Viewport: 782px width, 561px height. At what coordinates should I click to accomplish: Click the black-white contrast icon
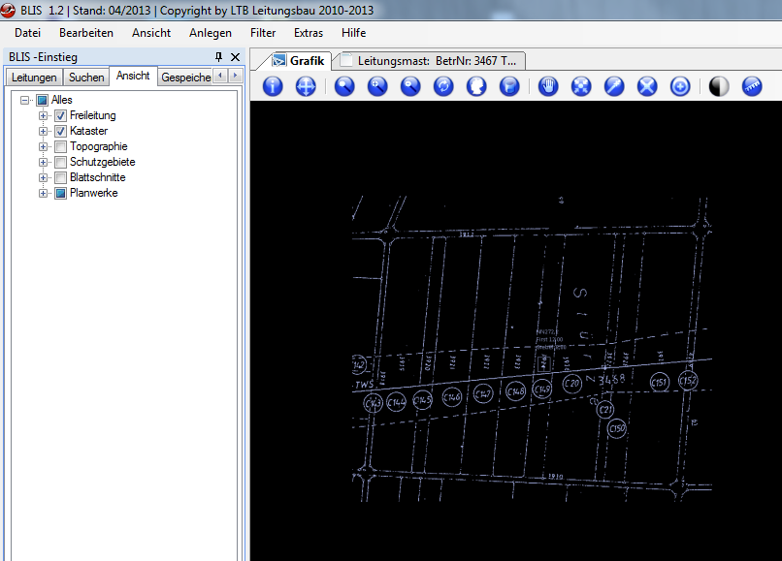[719, 86]
